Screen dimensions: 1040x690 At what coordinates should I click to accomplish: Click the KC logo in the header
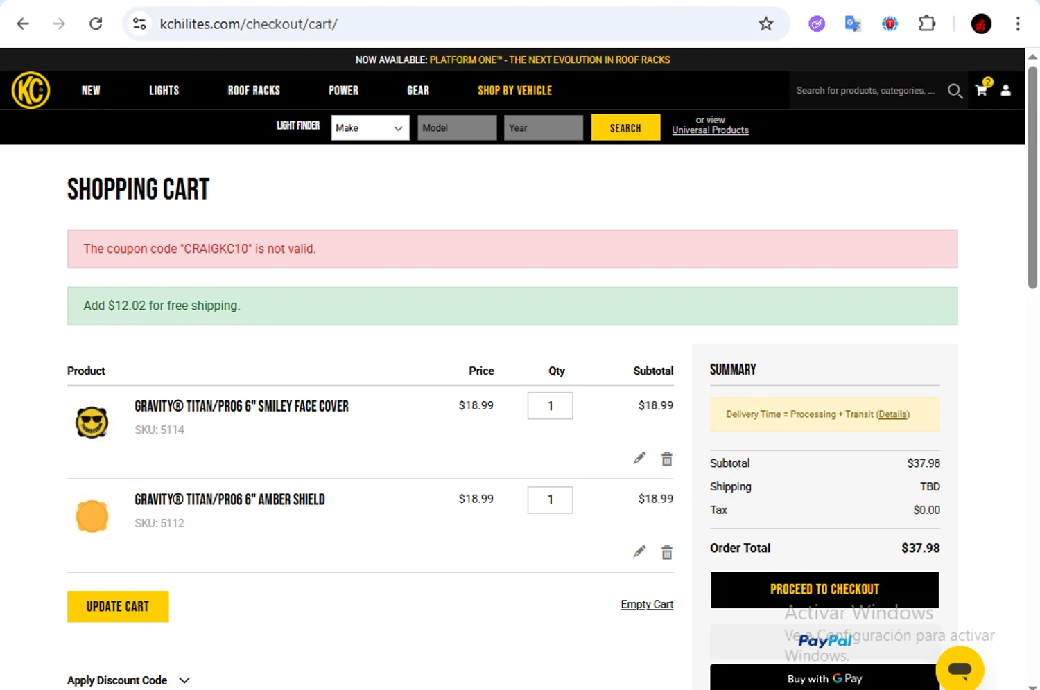(x=31, y=90)
